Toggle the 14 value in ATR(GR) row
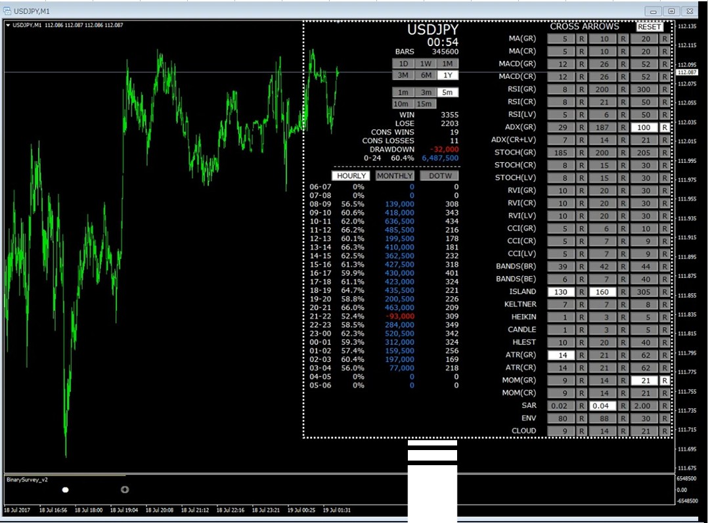 [x=562, y=355]
